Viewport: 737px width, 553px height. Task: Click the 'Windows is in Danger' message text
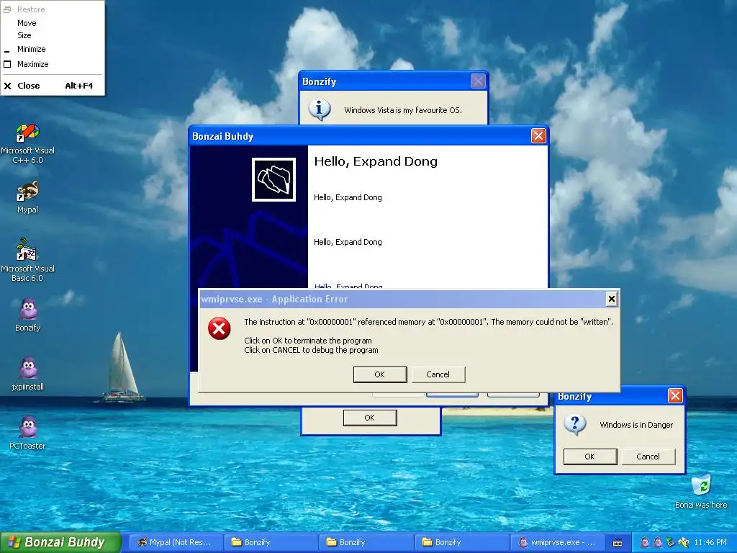(x=636, y=425)
